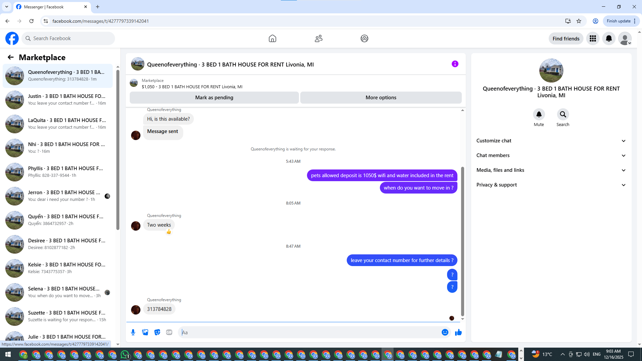Click the conversation list scrollbar

(118, 150)
